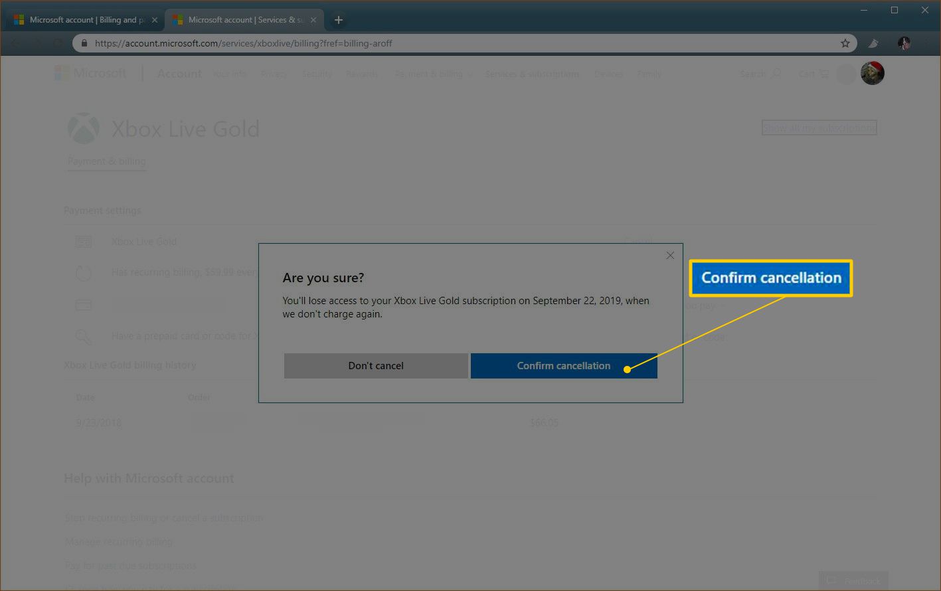Click the Microsoft logo
The width and height of the screenshot is (941, 591).
pos(91,73)
